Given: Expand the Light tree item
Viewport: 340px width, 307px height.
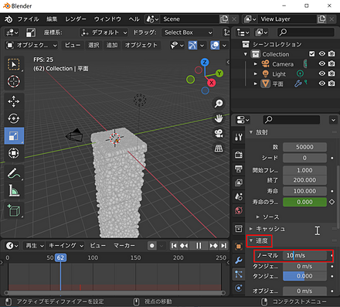Looking at the screenshot, I should pos(256,73).
